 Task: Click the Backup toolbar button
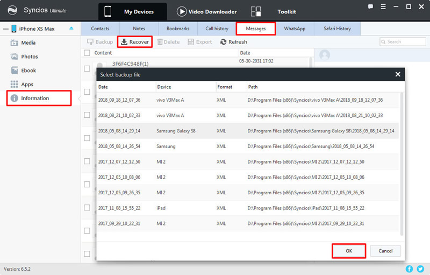pyautogui.click(x=100, y=42)
